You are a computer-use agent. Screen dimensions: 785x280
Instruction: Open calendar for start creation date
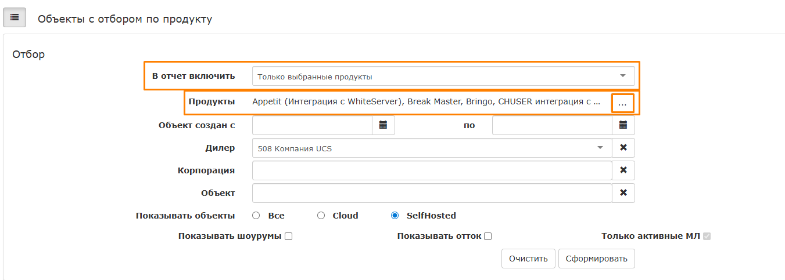coord(383,125)
